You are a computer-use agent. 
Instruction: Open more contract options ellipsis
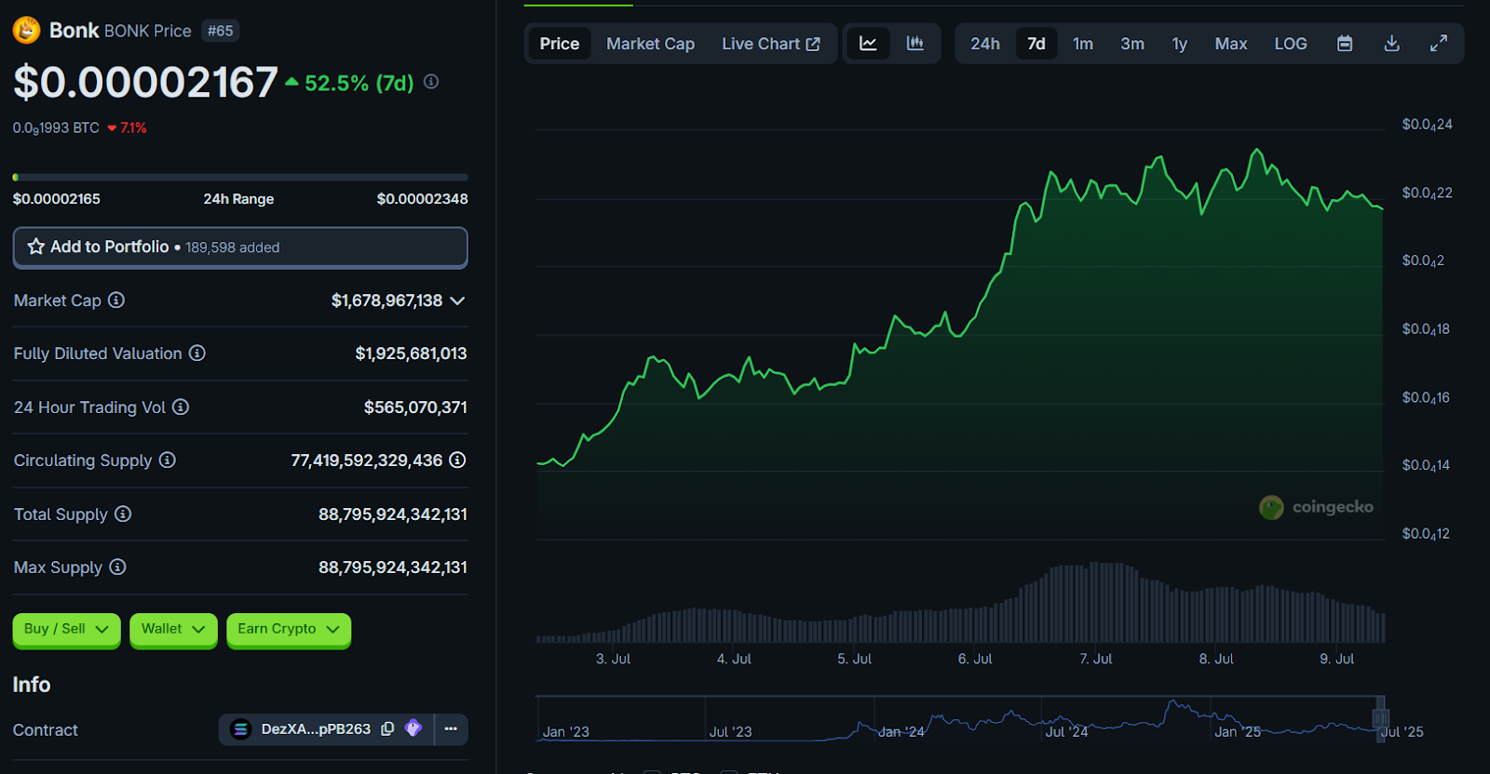click(x=451, y=729)
